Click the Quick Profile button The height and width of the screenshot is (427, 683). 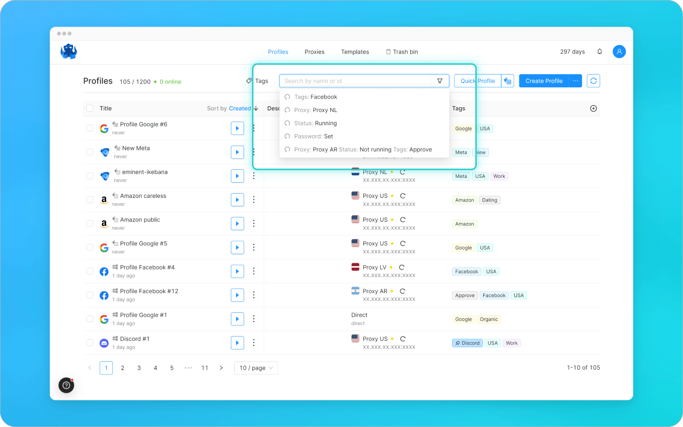tap(478, 81)
